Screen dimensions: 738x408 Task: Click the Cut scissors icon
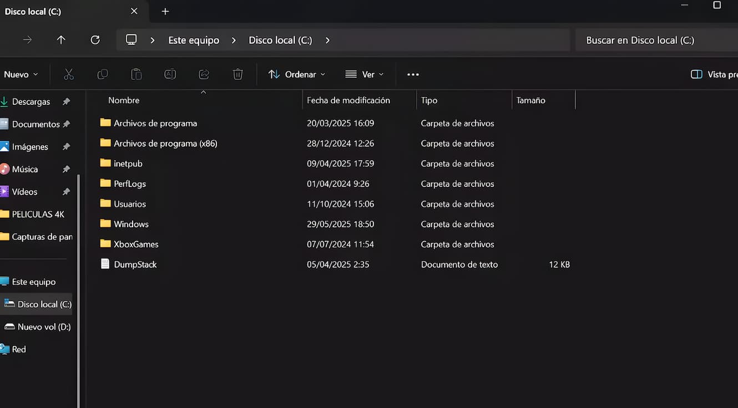click(69, 74)
